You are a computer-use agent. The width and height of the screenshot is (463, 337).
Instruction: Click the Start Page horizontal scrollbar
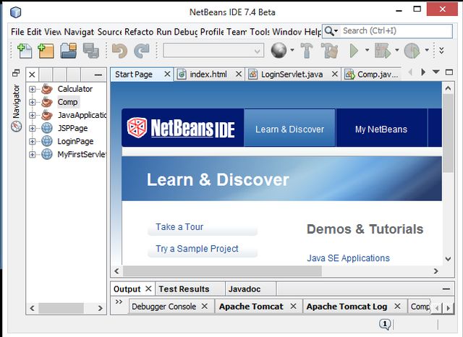(x=222, y=271)
